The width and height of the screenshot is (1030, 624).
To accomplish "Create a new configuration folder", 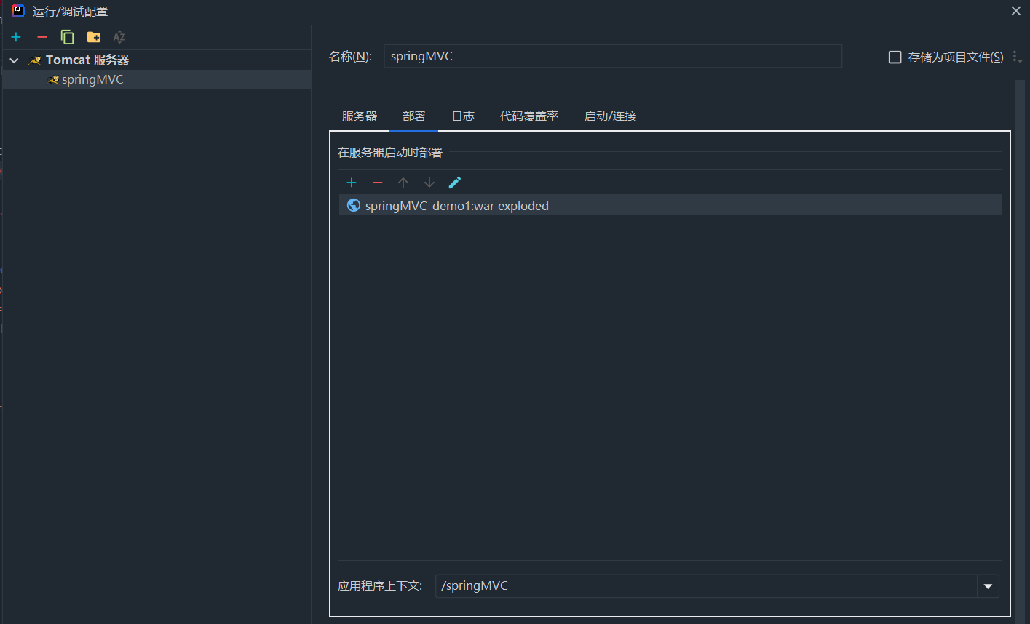I will coord(93,36).
